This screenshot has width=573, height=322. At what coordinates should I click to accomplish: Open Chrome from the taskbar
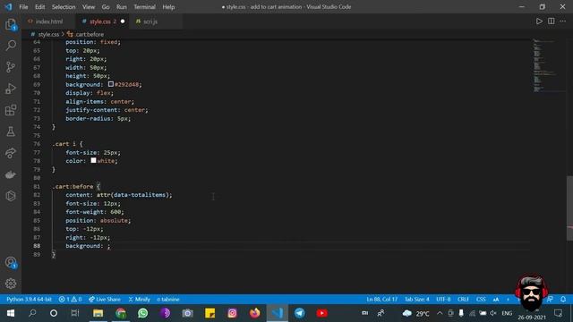[x=121, y=313]
